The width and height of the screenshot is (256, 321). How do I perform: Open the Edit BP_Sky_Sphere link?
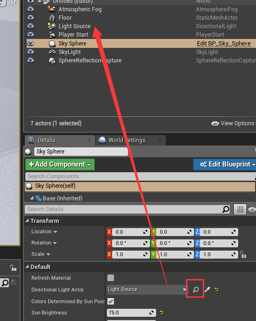(224, 43)
